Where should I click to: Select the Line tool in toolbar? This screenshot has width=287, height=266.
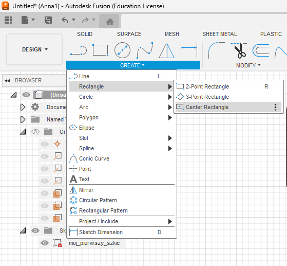tap(79, 50)
